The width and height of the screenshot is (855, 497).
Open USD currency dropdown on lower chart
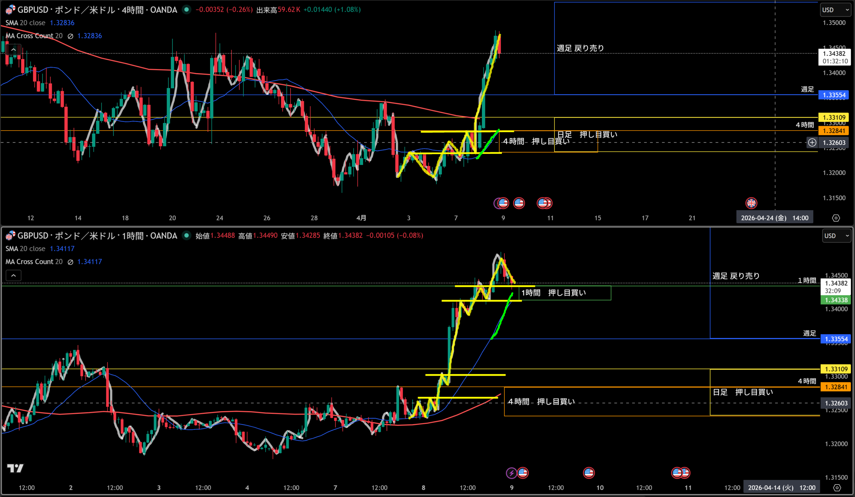pos(837,236)
